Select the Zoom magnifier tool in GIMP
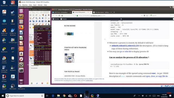Screen dimensions: 174x98 tap(36, 18)
